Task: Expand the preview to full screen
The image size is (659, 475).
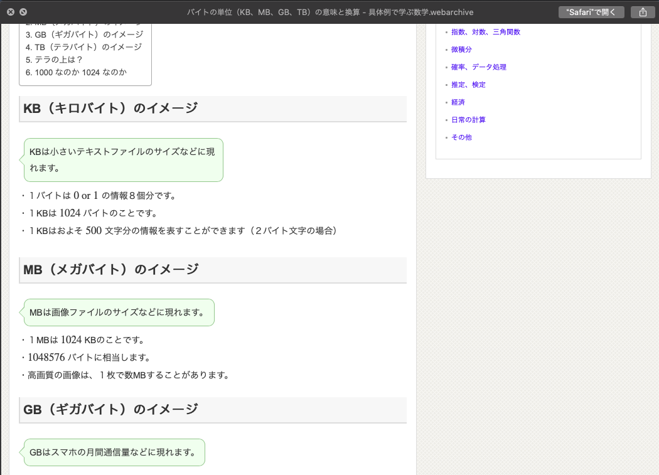Action: 23,12
